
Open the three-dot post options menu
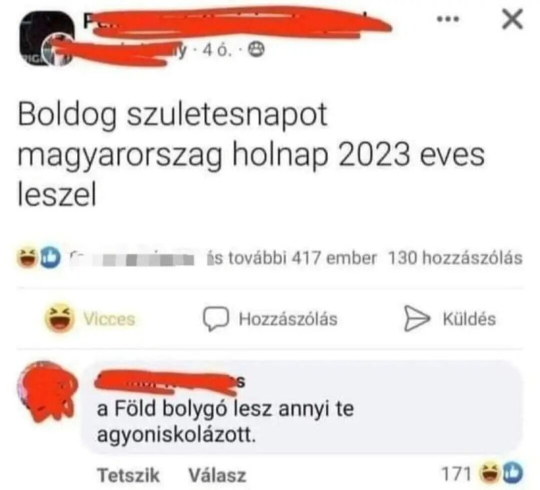point(448,20)
